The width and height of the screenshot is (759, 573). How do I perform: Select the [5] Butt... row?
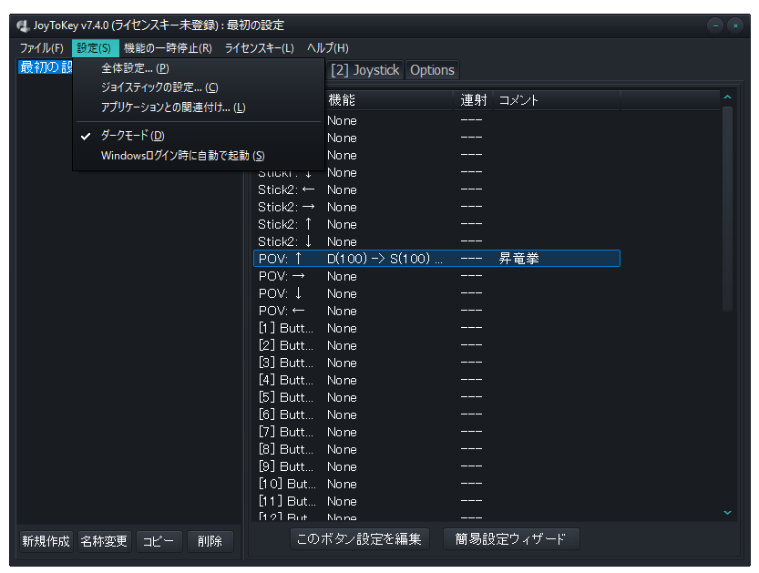point(436,398)
